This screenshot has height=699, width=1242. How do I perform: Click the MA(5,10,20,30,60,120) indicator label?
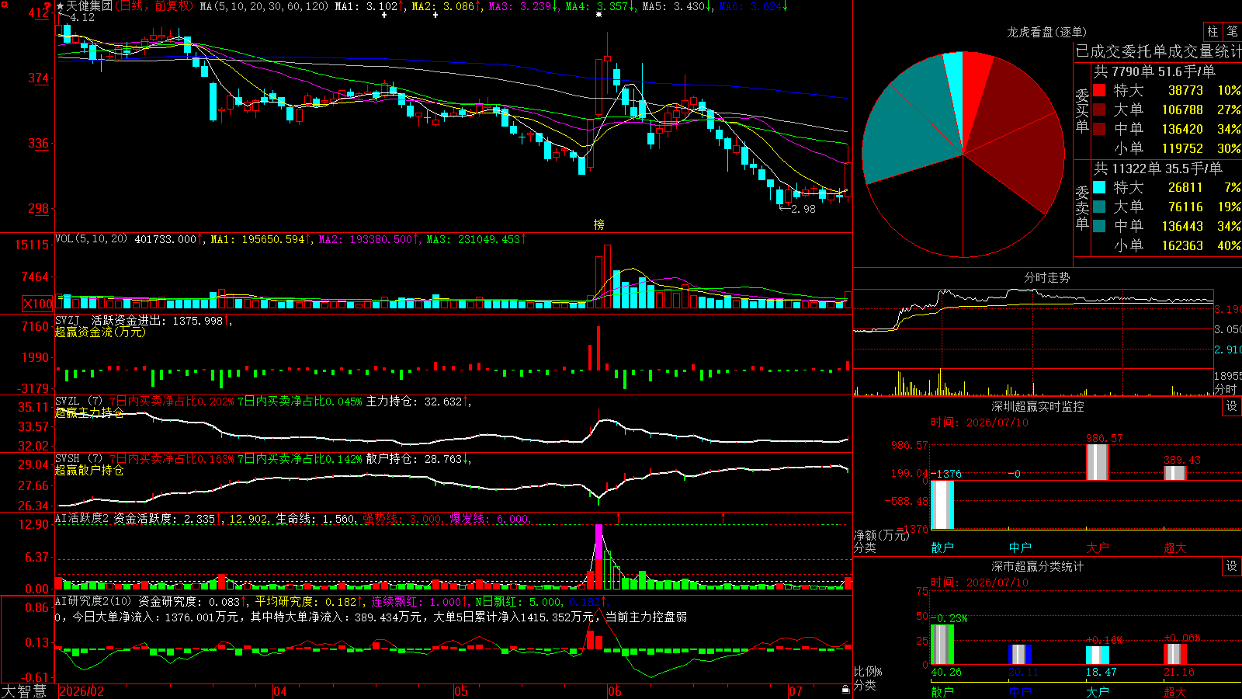[265, 6]
